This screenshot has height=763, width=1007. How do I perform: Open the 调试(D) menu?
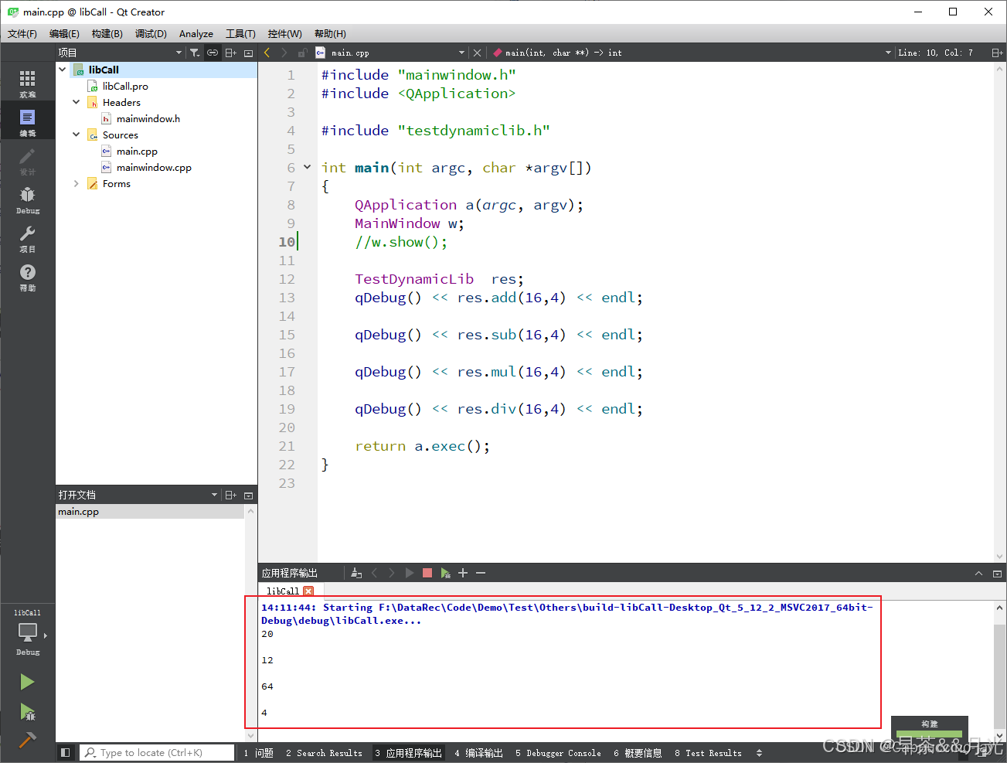pos(151,33)
